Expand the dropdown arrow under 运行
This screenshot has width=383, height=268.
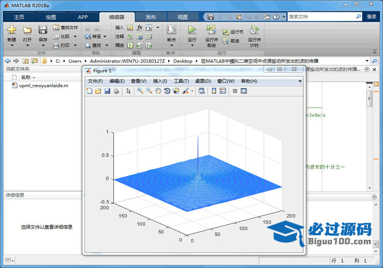(192, 46)
